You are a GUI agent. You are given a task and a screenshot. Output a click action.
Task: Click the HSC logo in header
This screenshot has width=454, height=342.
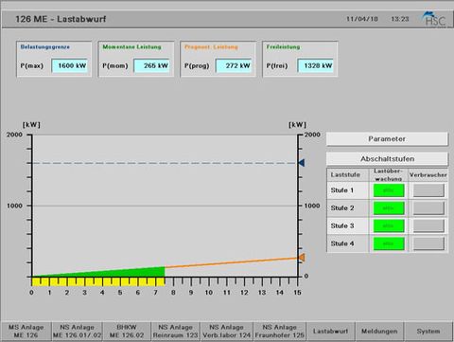435,20
